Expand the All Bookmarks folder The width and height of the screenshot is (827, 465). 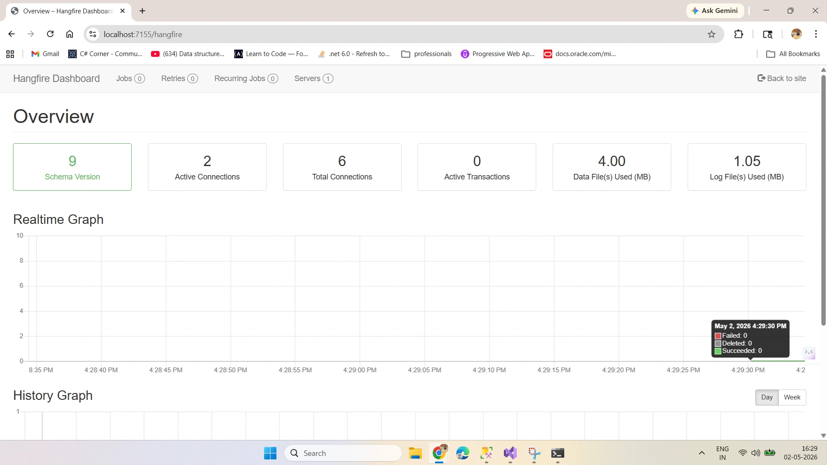pos(793,54)
